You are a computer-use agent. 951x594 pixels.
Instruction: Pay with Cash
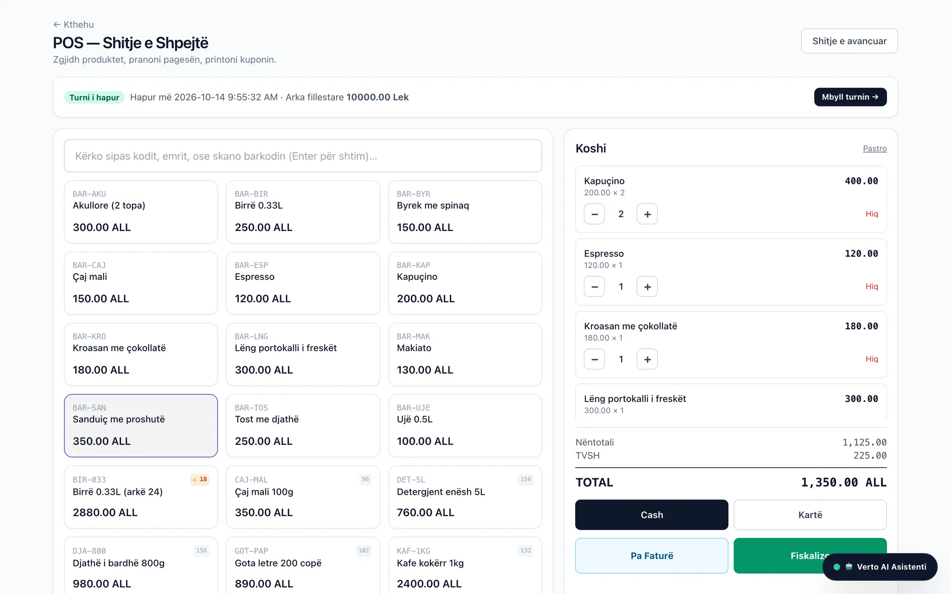(x=651, y=515)
